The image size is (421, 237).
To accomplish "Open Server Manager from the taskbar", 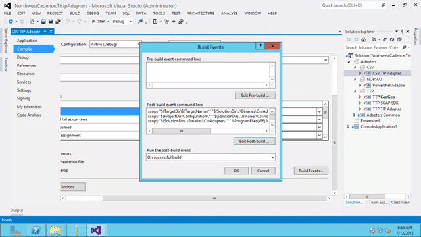I will click(15, 230).
